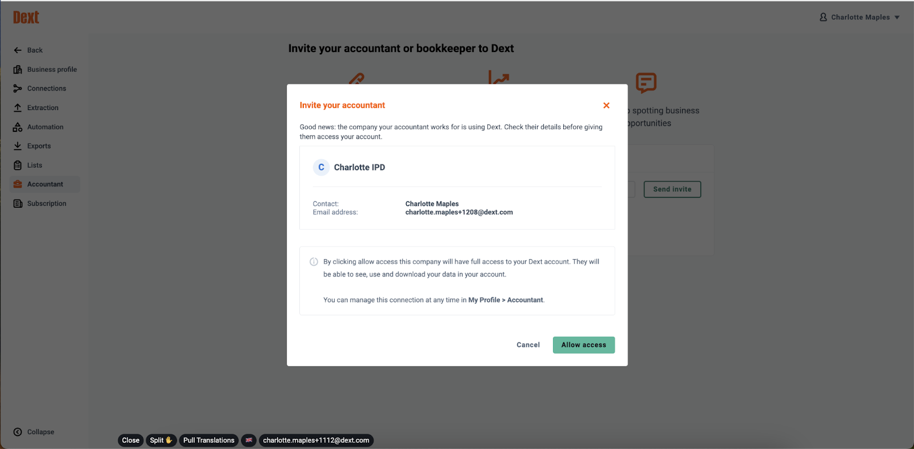This screenshot has width=914, height=449.
Task: Click the Split button in bottom toolbar
Action: [x=161, y=440]
